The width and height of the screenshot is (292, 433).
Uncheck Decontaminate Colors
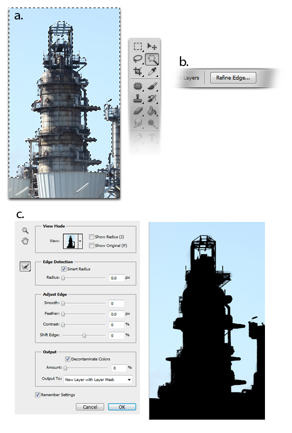point(68,359)
